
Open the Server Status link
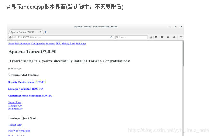coord(15,102)
